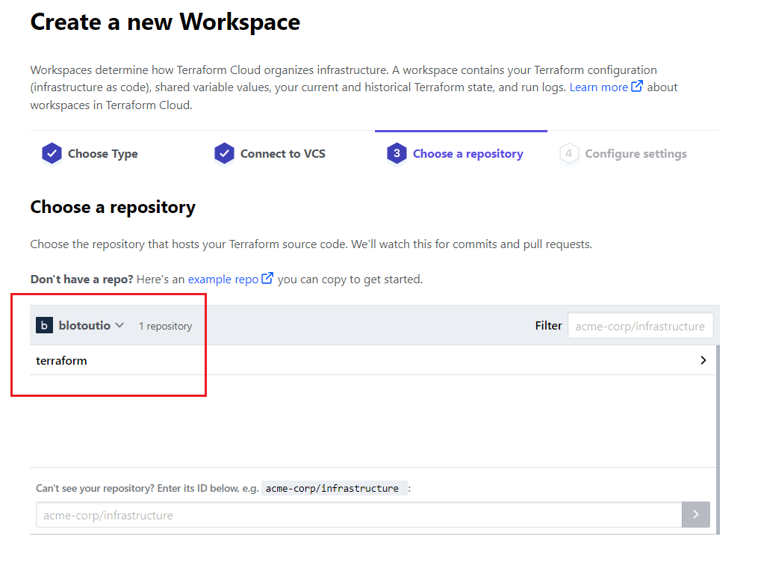The image size is (764, 565).
Task: Select the terraform repository
Action: (373, 360)
